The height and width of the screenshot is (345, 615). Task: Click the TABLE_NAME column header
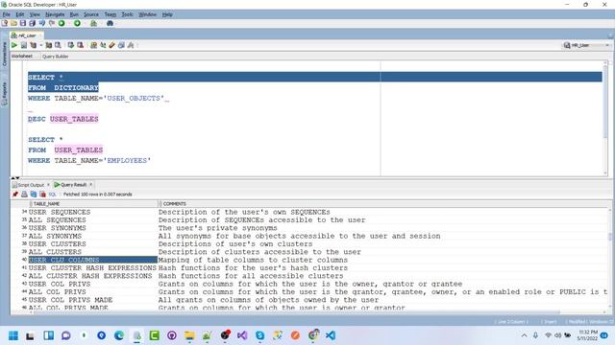[94, 204]
